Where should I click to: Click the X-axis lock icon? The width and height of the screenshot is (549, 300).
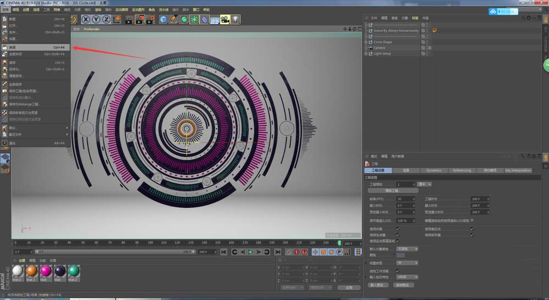pos(86,20)
